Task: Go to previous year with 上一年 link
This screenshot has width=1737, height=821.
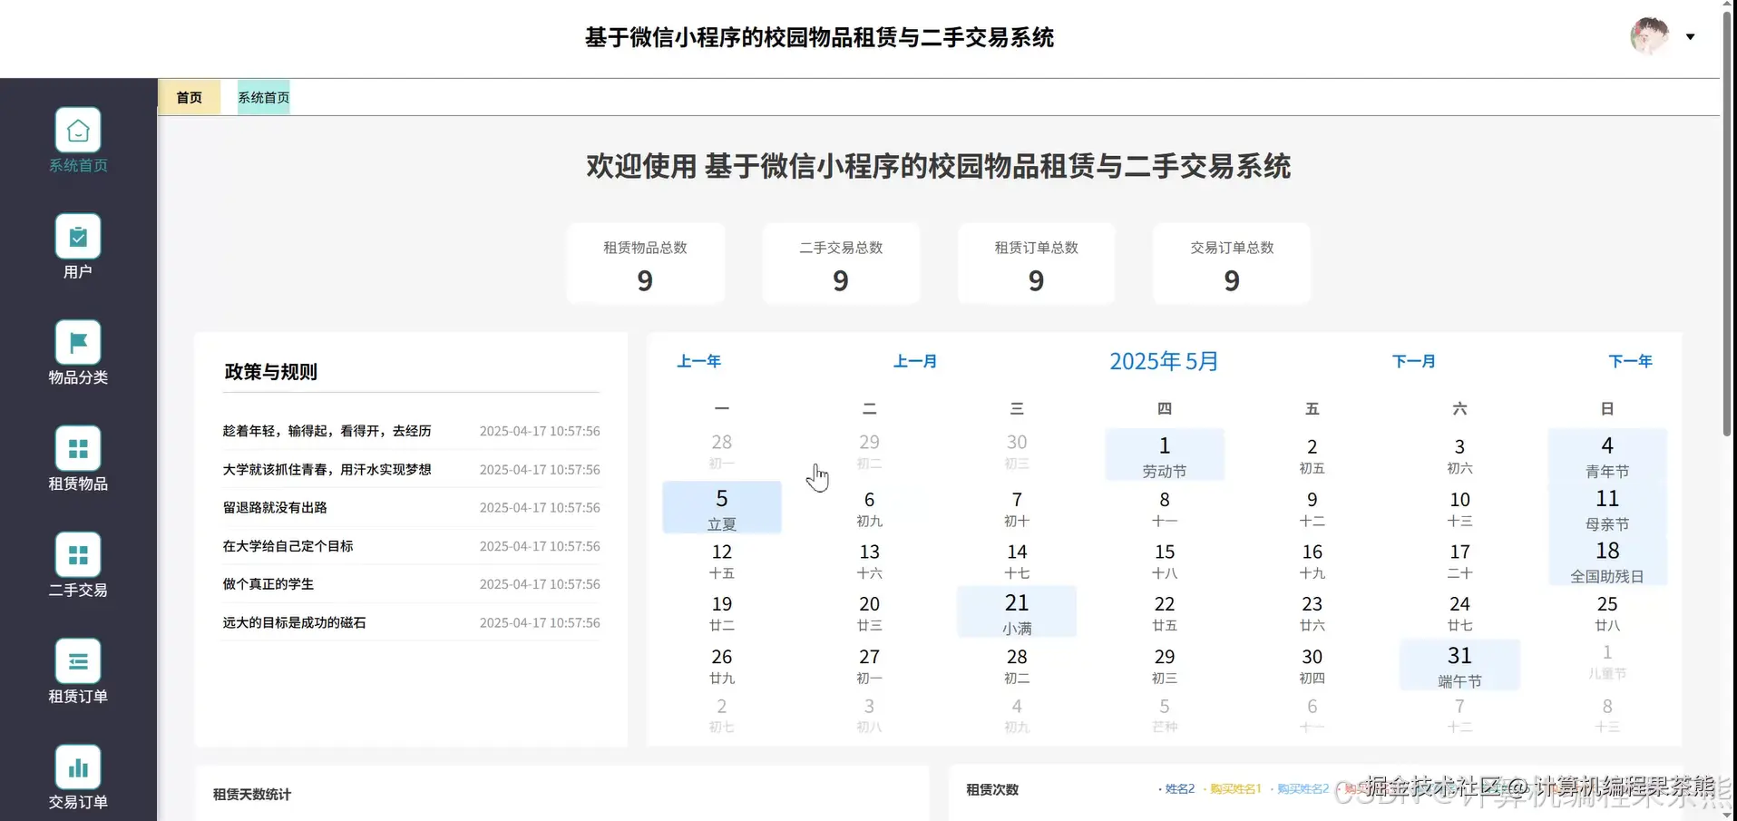Action: pyautogui.click(x=698, y=360)
